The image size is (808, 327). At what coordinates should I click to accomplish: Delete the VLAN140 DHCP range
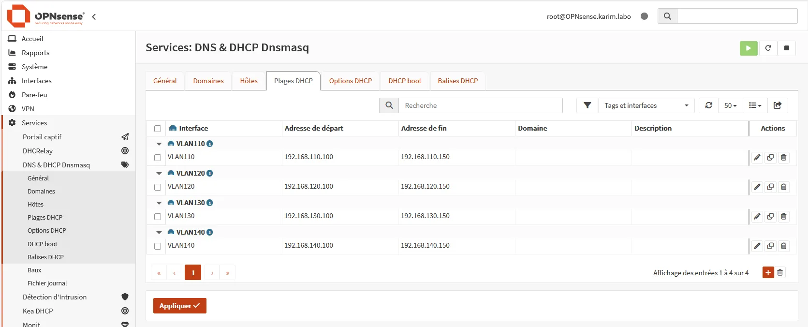[784, 246]
